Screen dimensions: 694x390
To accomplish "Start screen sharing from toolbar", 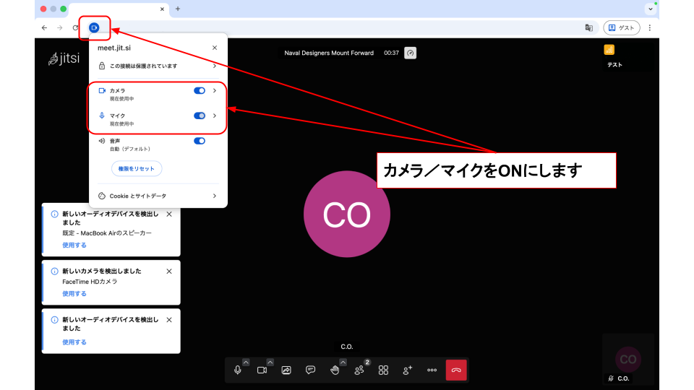I will click(x=286, y=370).
